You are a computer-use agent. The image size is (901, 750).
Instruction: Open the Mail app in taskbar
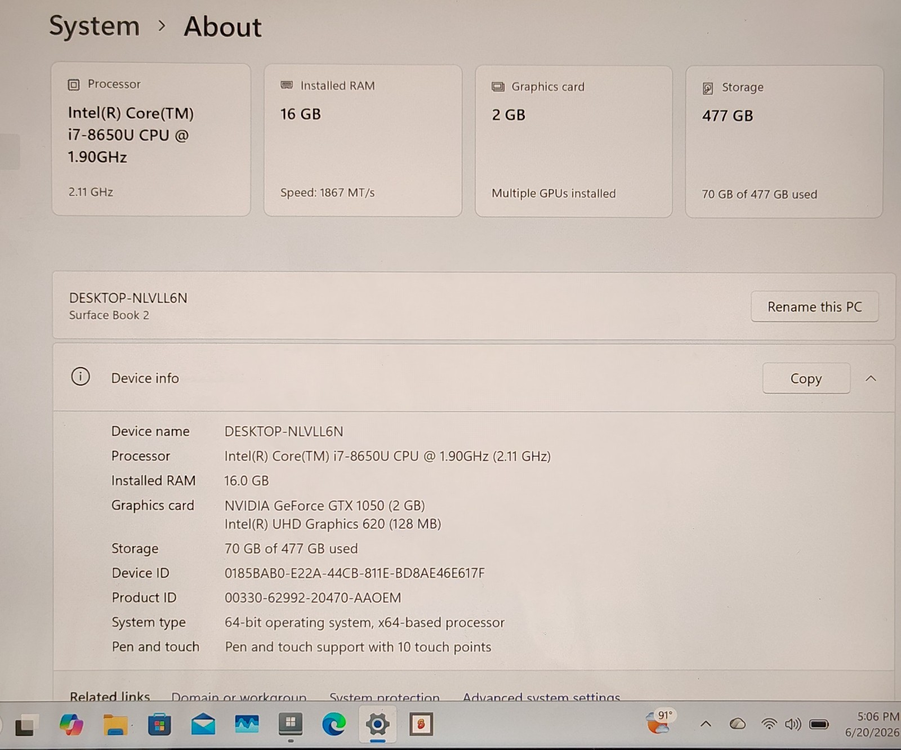203,724
